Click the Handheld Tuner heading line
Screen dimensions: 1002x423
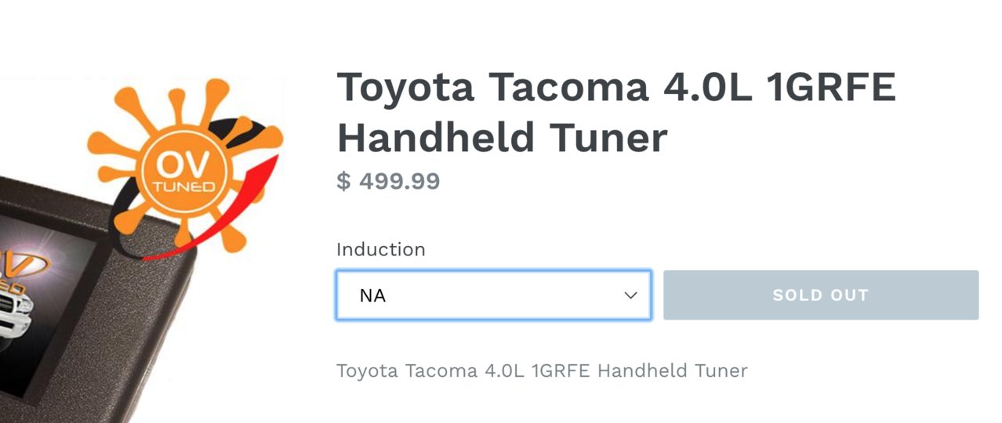point(503,137)
